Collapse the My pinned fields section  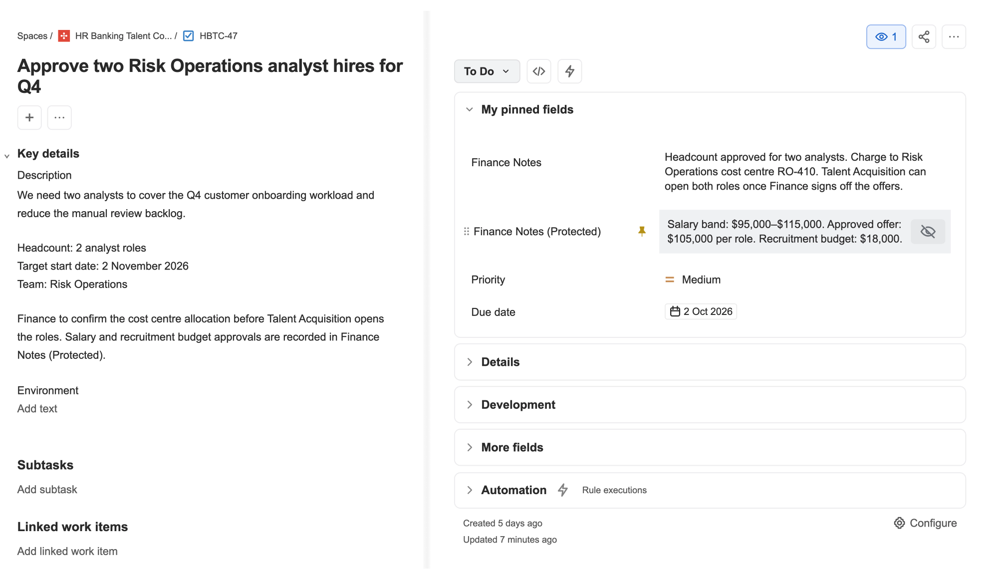469,109
